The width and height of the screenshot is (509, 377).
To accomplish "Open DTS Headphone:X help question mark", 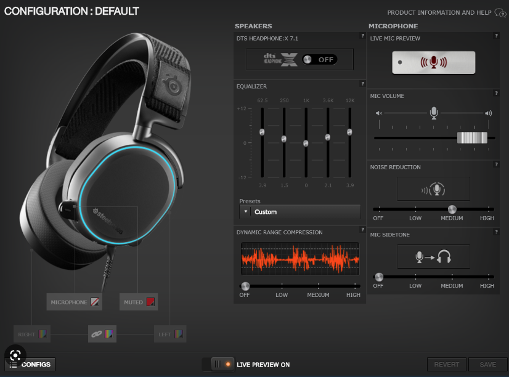I will tap(362, 36).
